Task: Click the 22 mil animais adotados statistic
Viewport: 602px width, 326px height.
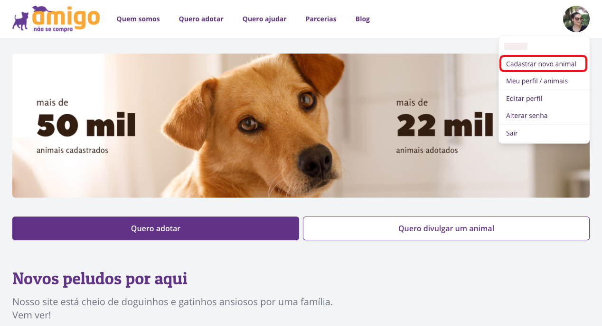Action: click(x=445, y=126)
